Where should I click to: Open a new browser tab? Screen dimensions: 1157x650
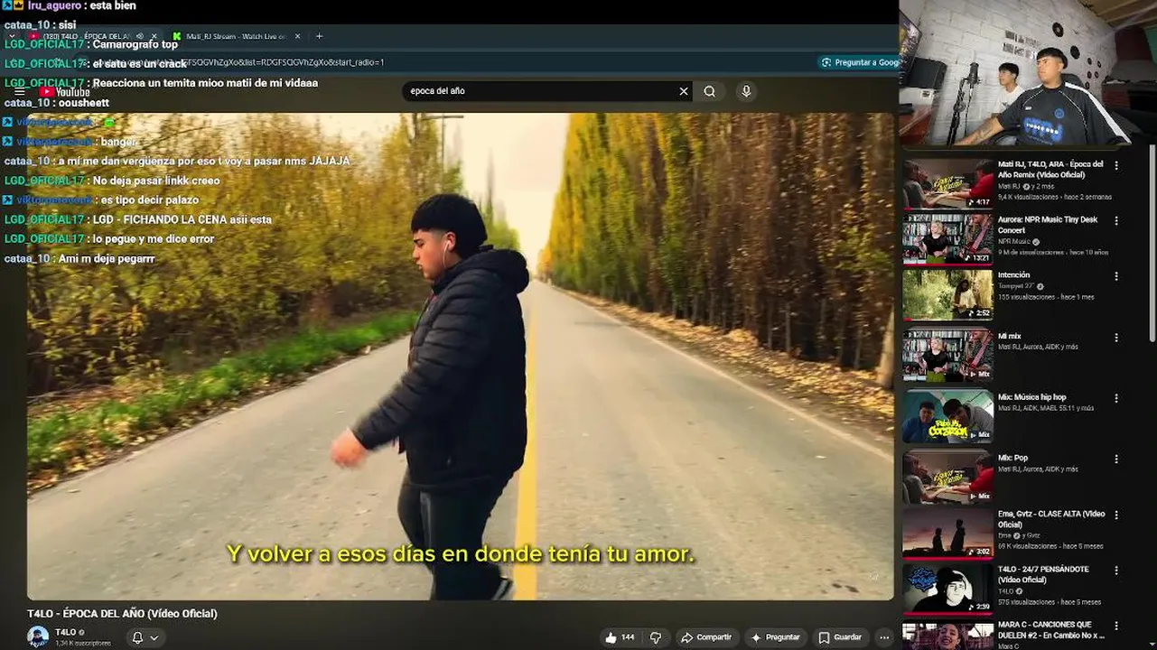pyautogui.click(x=319, y=36)
